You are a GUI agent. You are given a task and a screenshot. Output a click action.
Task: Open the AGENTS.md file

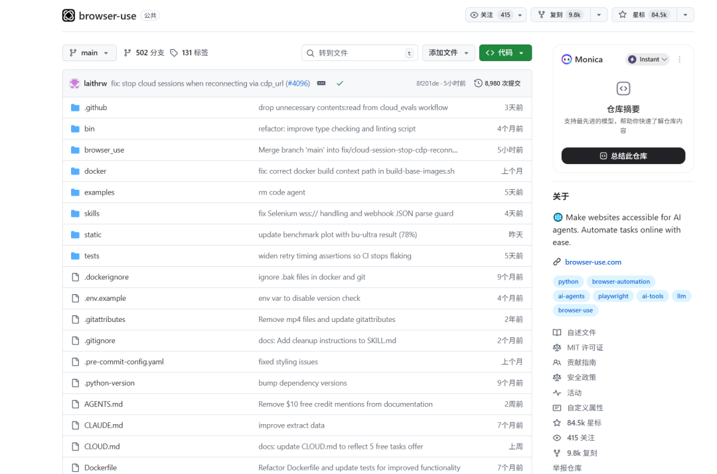click(104, 404)
